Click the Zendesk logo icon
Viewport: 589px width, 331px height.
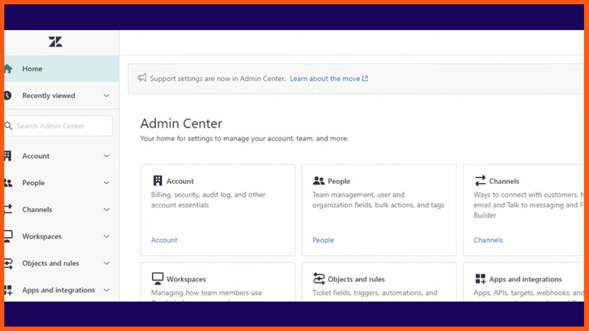coord(55,42)
